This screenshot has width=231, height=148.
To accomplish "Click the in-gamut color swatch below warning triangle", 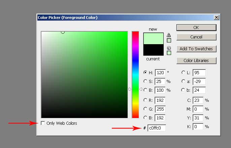I will coord(169,40).
